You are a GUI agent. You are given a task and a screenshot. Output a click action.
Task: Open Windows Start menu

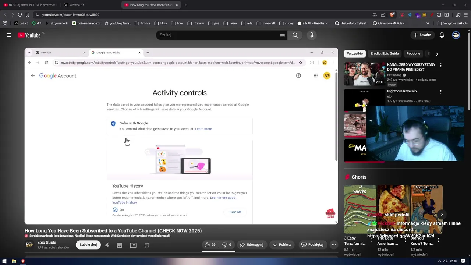(4, 261)
